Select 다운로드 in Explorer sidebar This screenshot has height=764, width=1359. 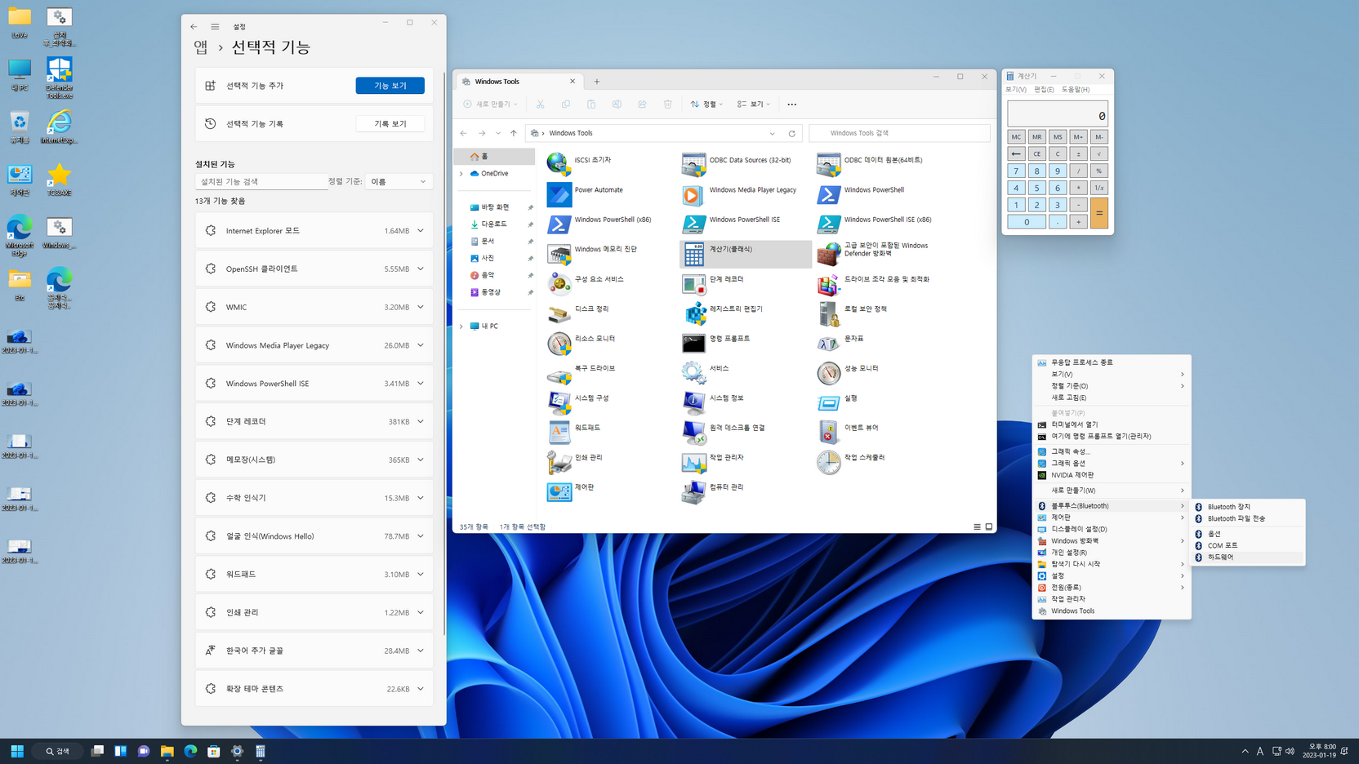click(x=494, y=224)
